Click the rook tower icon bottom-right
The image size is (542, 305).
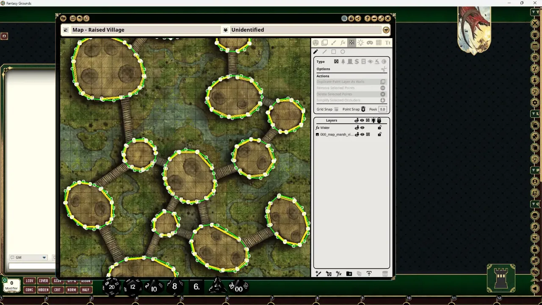coord(501,279)
